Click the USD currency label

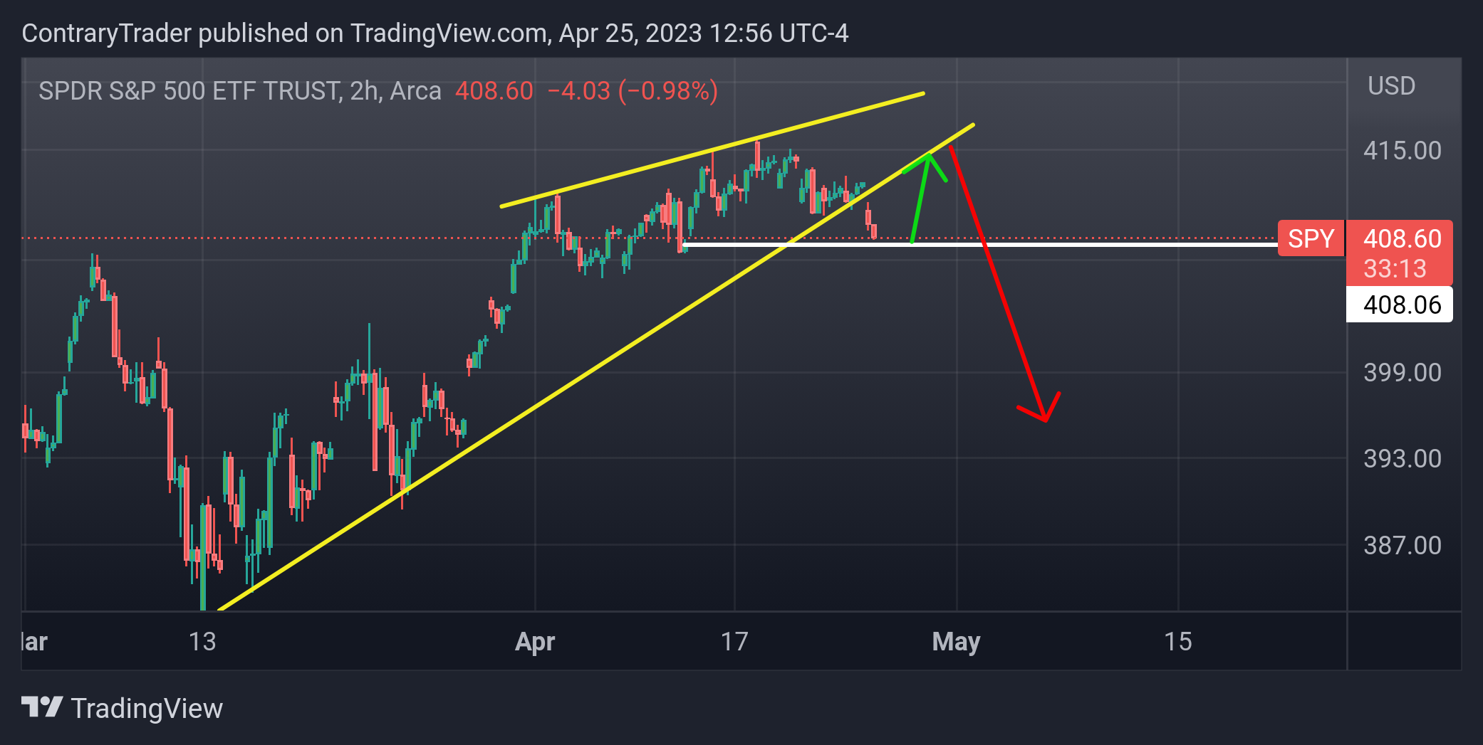point(1391,86)
